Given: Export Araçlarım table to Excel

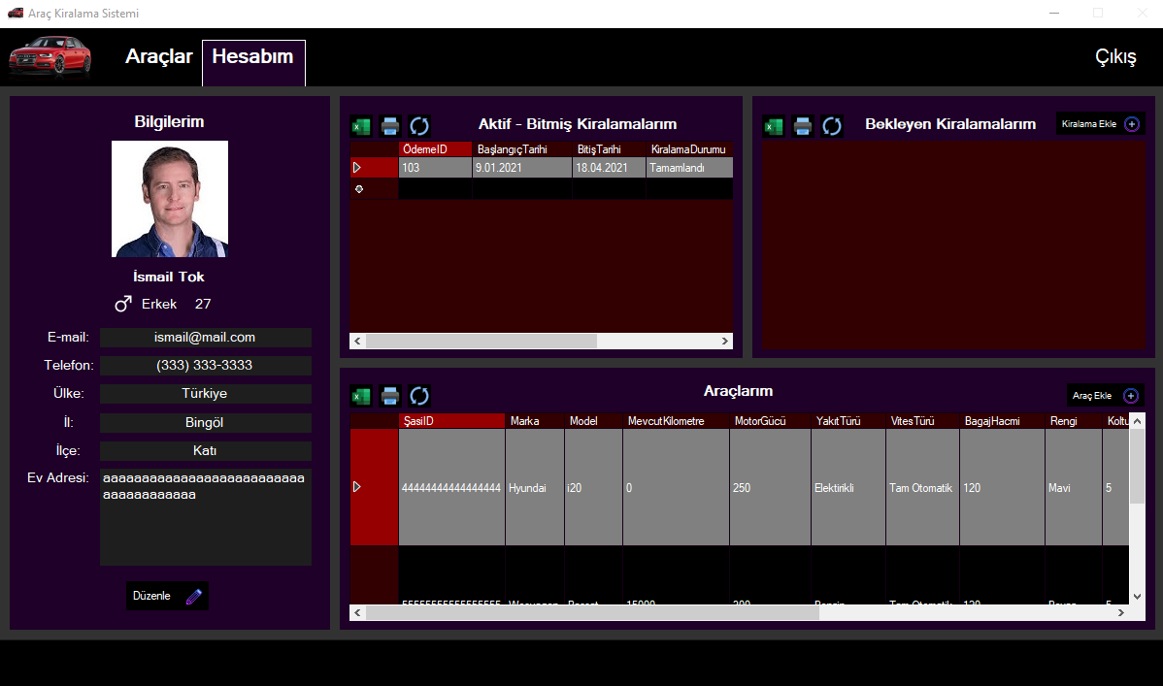Looking at the screenshot, I should (361, 396).
